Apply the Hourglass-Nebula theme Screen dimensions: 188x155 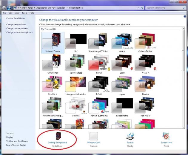[76, 86]
